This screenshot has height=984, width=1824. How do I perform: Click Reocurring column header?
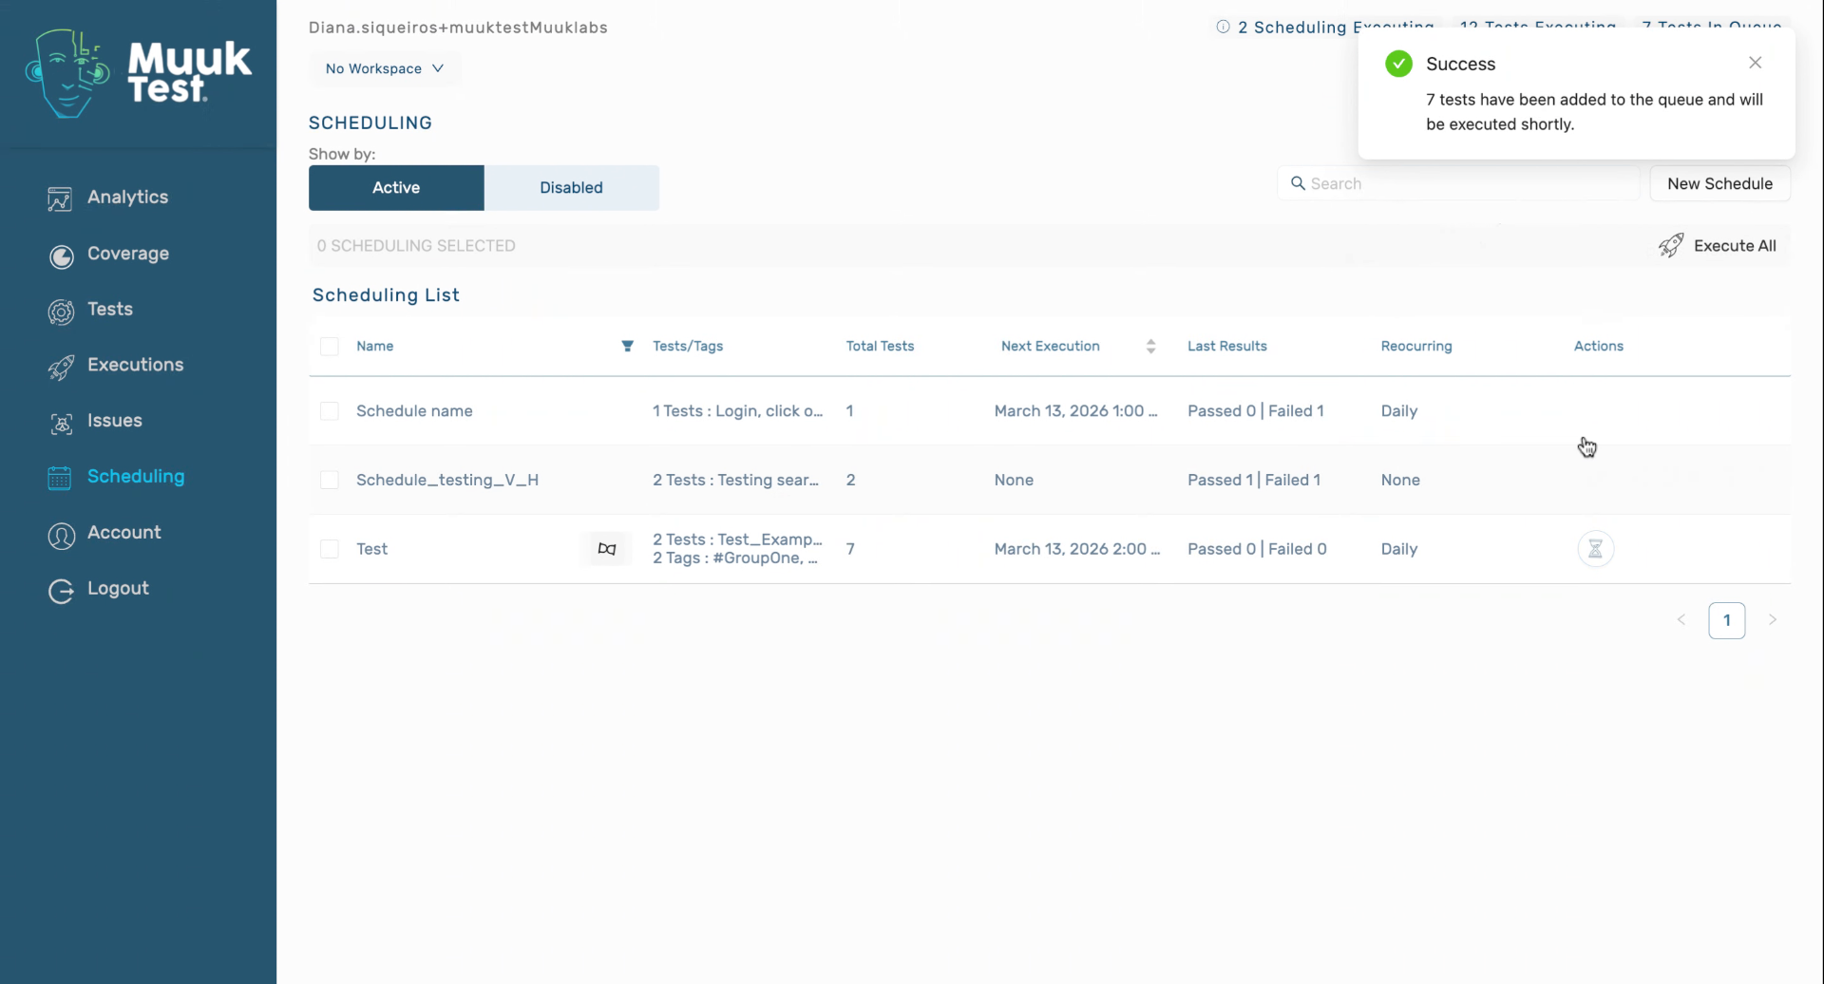click(x=1416, y=347)
